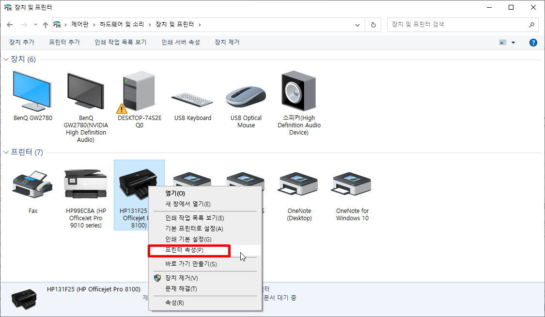Expand the 장치 및 프린터 breadcrumb chevron

click(x=200, y=25)
